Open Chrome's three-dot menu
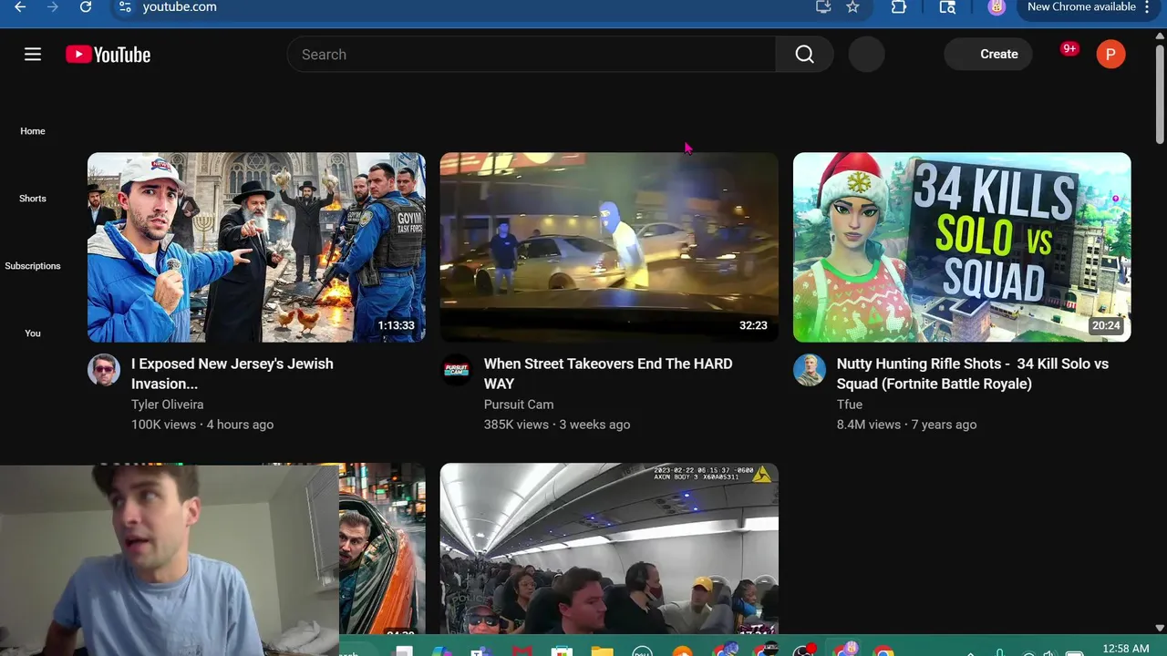1167x656 pixels. click(x=1147, y=7)
